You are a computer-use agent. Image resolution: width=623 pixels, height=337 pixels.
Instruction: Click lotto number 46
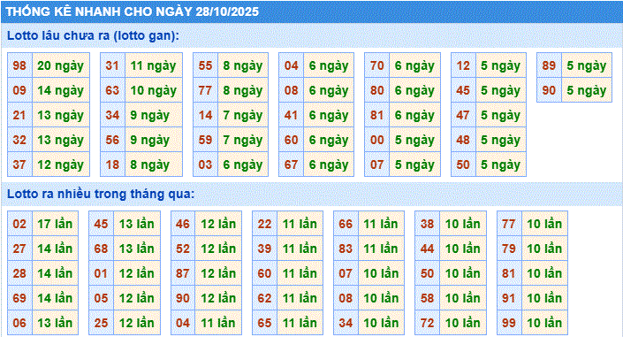tap(183, 224)
